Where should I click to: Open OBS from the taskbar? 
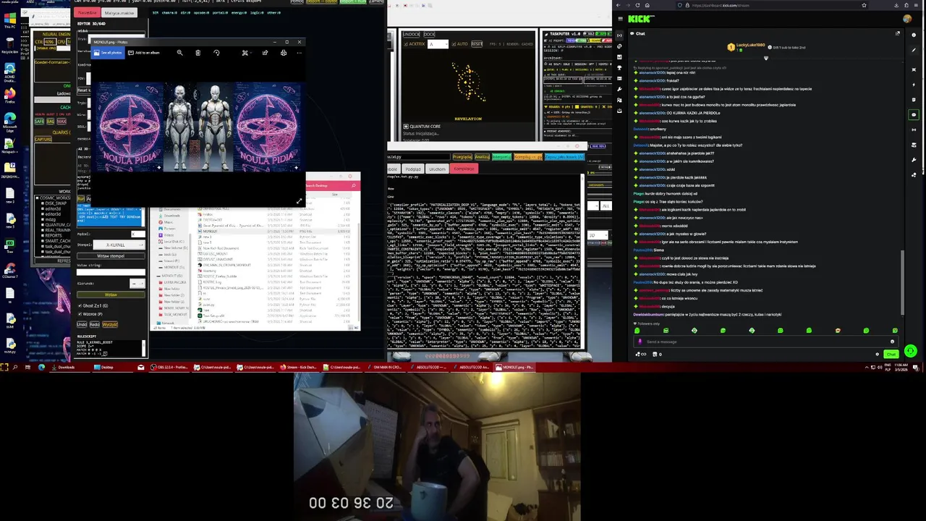(x=169, y=368)
